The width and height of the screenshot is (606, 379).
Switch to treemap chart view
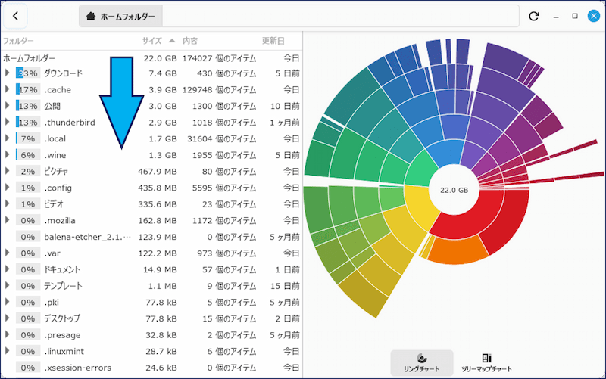click(486, 362)
